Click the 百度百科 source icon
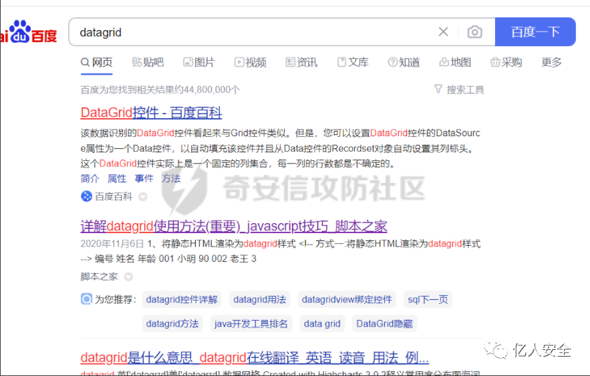The width and height of the screenshot is (590, 376). click(x=86, y=196)
